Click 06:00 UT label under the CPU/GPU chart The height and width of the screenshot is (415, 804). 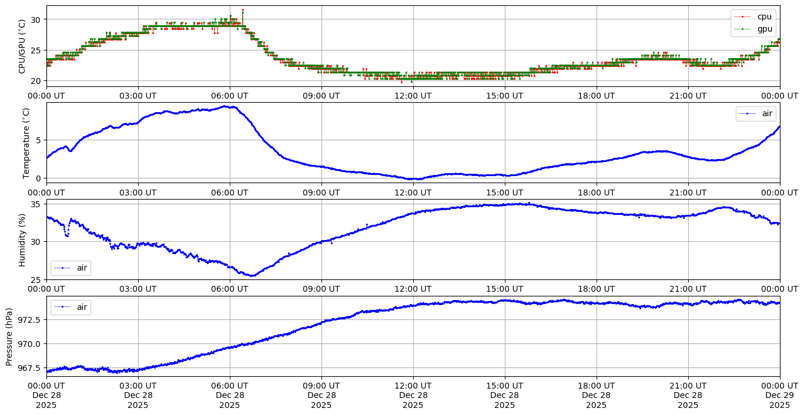point(230,96)
